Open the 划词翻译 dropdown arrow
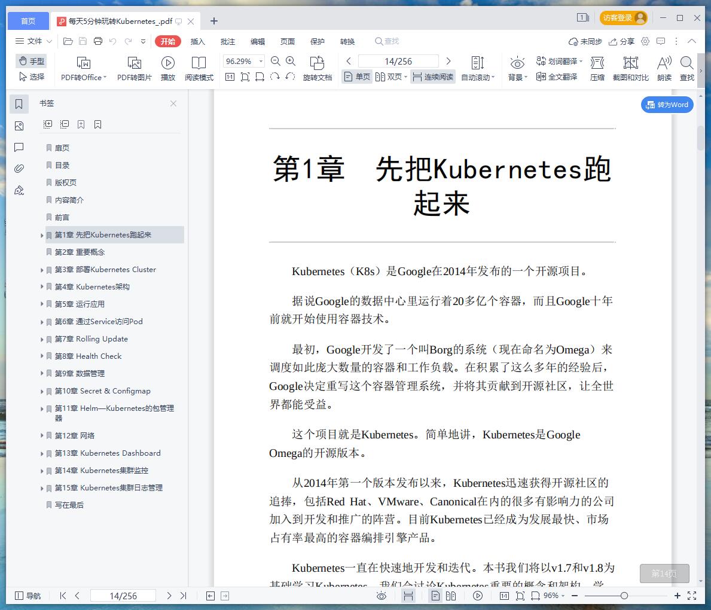Screen dimensions: 711x610 pos(581,61)
